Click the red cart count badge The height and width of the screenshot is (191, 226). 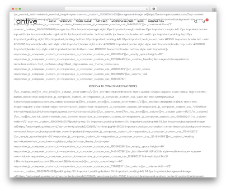[x=207, y=20]
